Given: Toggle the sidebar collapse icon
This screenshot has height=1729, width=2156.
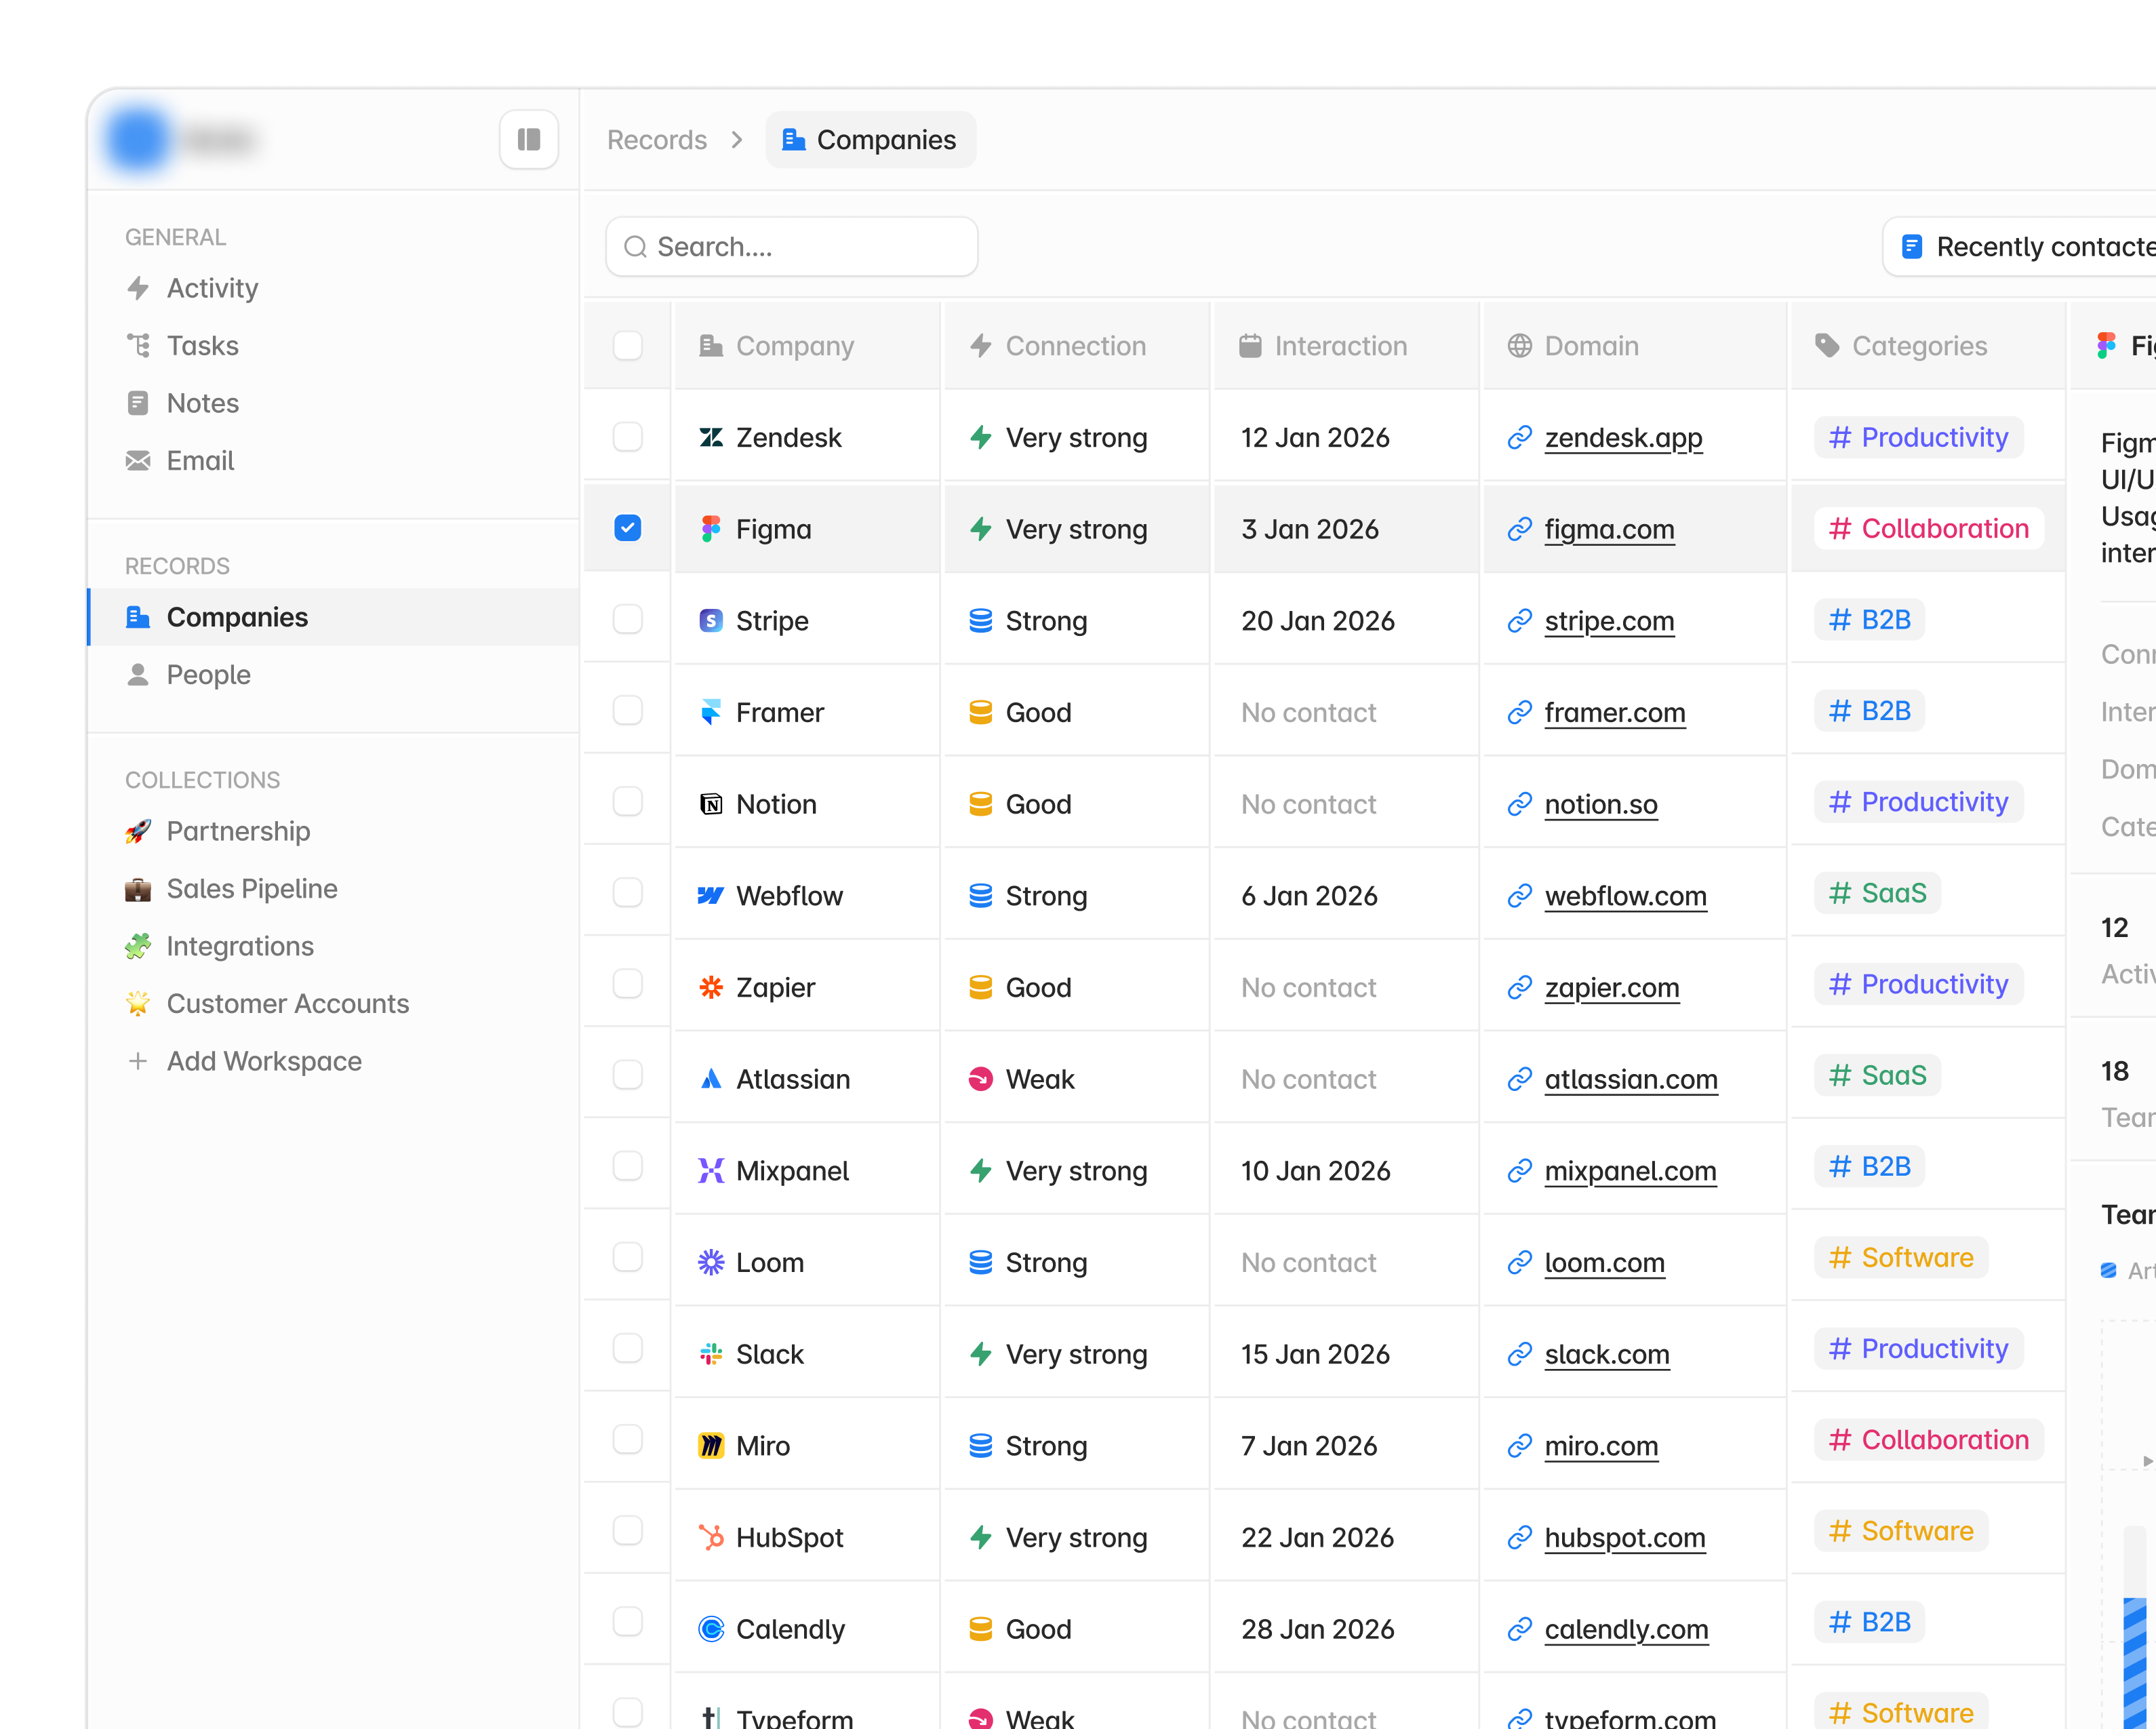Looking at the screenshot, I should [x=528, y=140].
